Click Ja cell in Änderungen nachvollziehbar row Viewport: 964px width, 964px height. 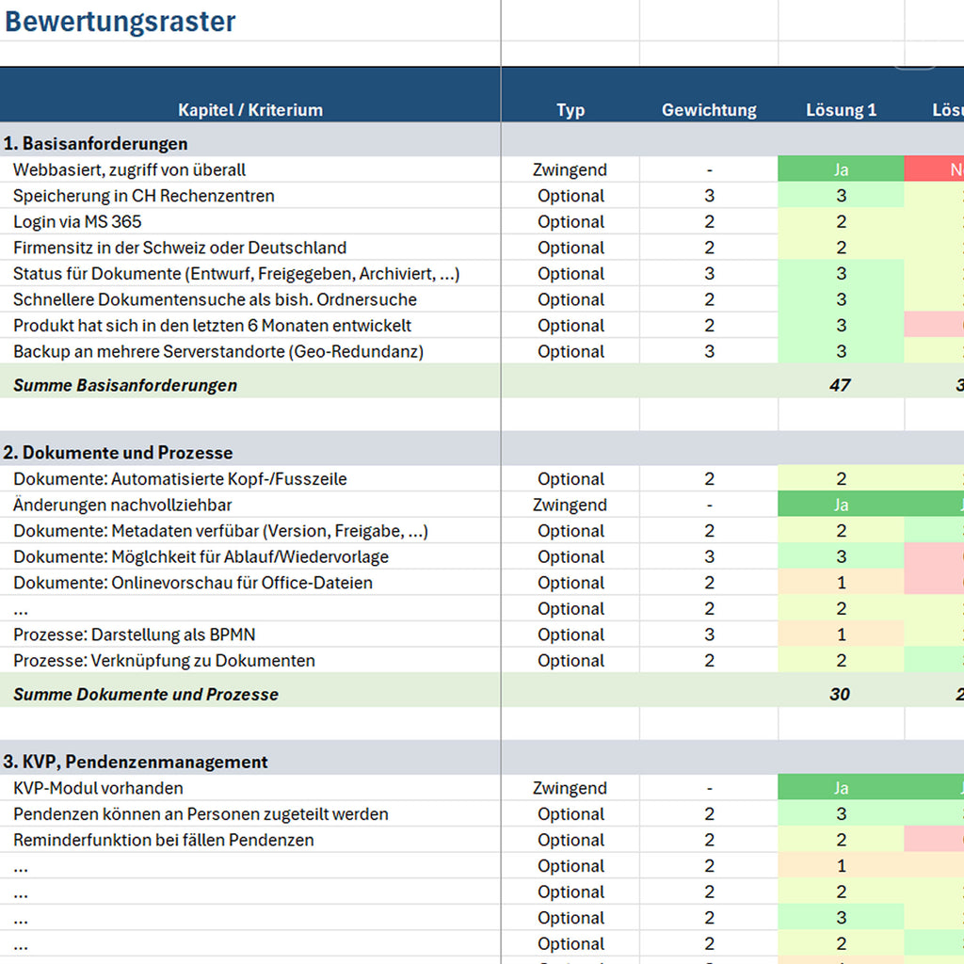[x=841, y=505]
